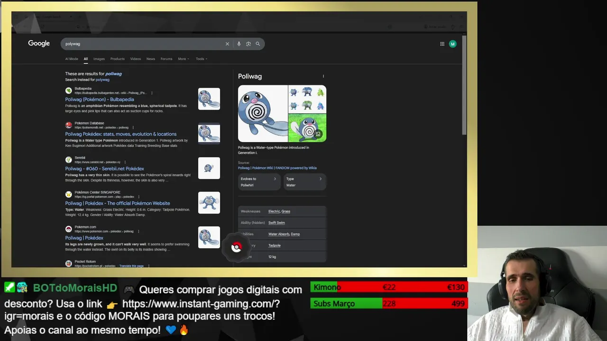
Task: Start voice search with the microphone icon
Action: 239,44
